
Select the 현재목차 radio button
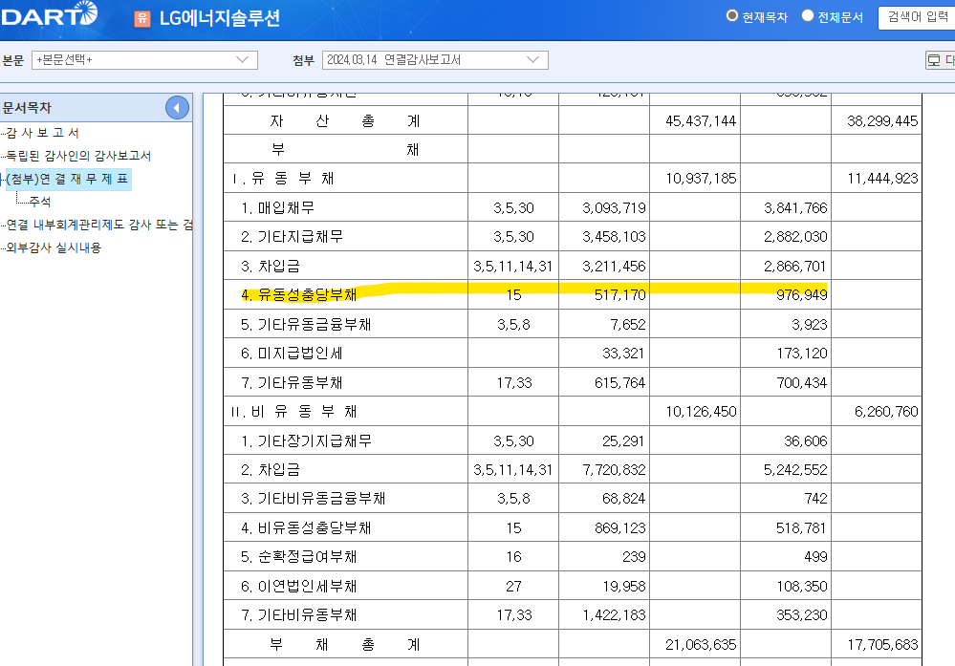click(732, 16)
